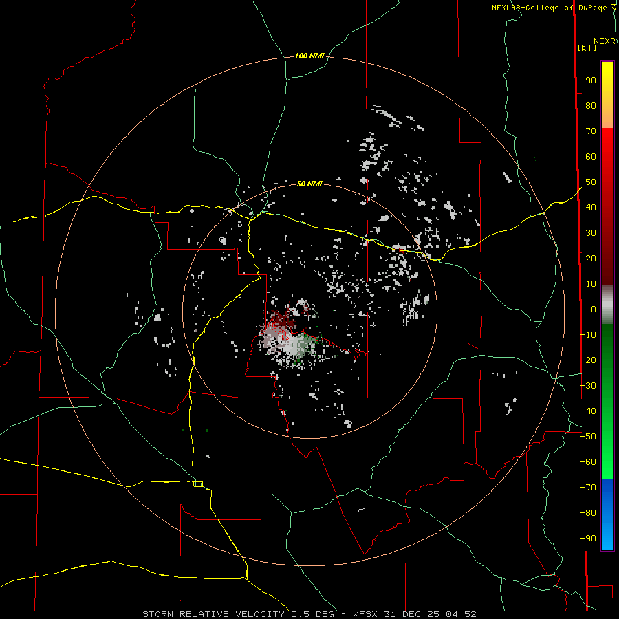Select the -90 value on the velocity scale
This screenshot has height=619, width=619.
click(x=588, y=539)
